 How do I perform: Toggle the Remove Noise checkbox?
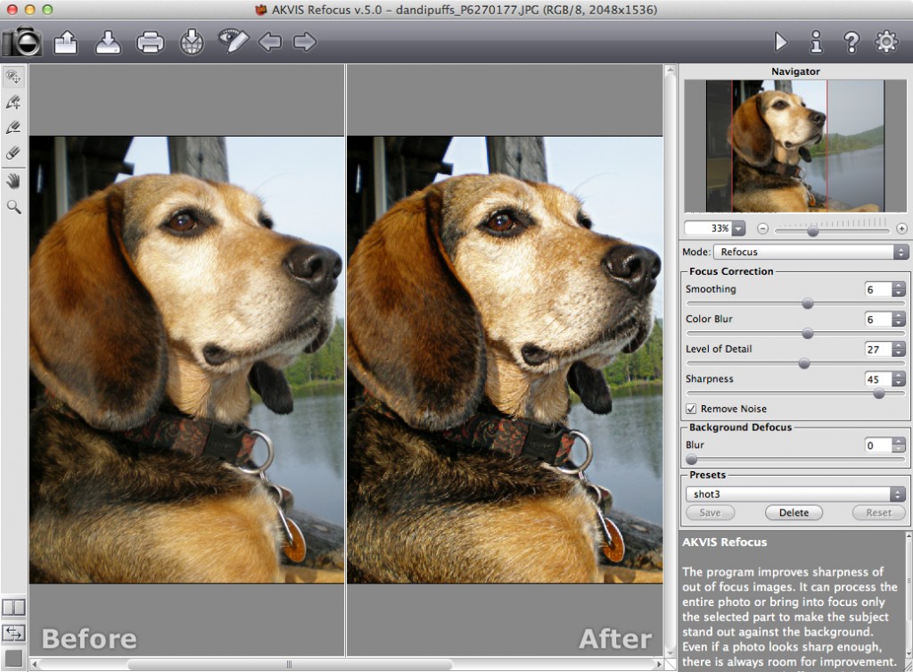[691, 409]
